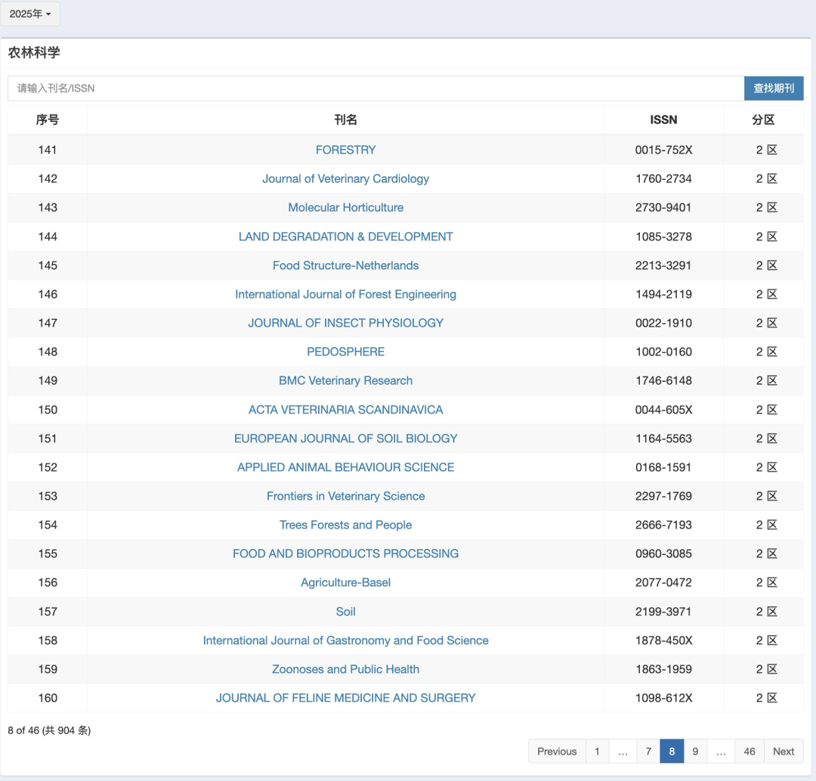
Task: Open the Food Structure-Netherlands link
Action: (x=345, y=265)
